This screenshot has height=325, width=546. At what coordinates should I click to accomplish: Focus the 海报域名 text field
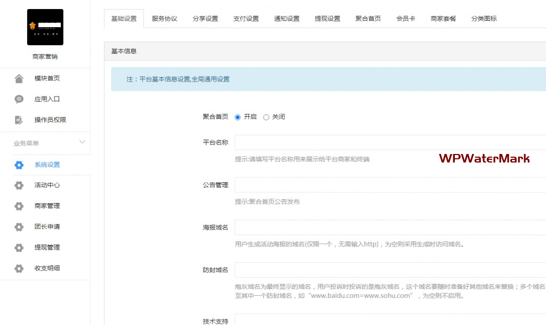point(390,228)
